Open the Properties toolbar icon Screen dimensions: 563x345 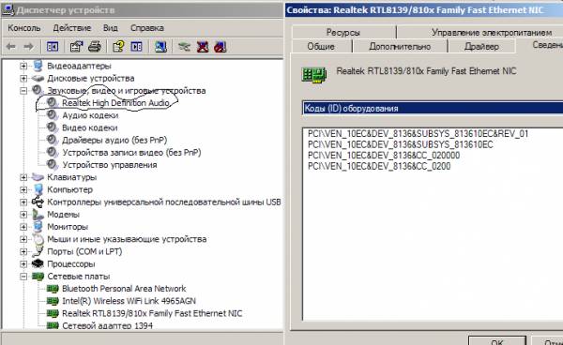coord(76,47)
